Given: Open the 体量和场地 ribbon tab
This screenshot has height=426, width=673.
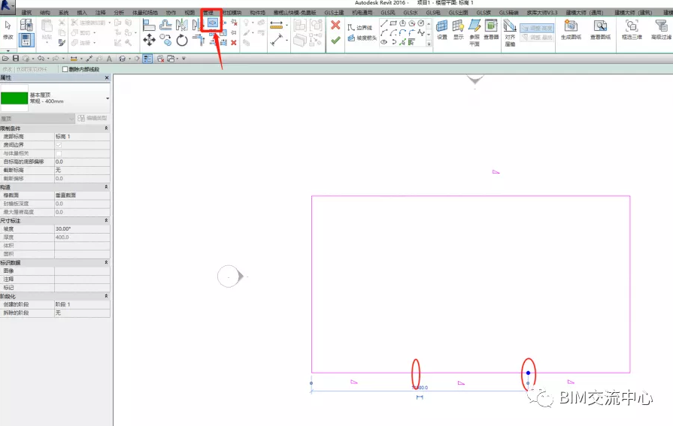Looking at the screenshot, I should pyautogui.click(x=145, y=13).
